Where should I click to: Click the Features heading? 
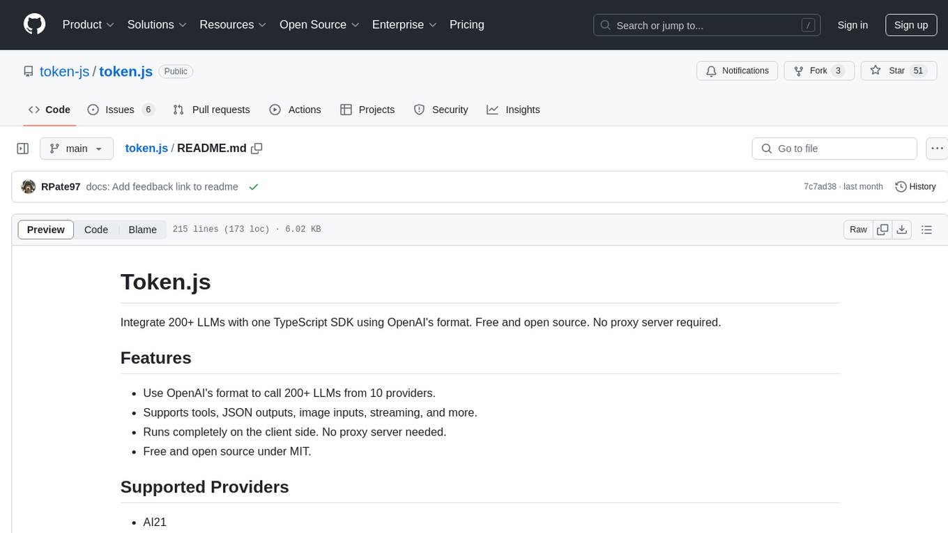[x=156, y=358]
